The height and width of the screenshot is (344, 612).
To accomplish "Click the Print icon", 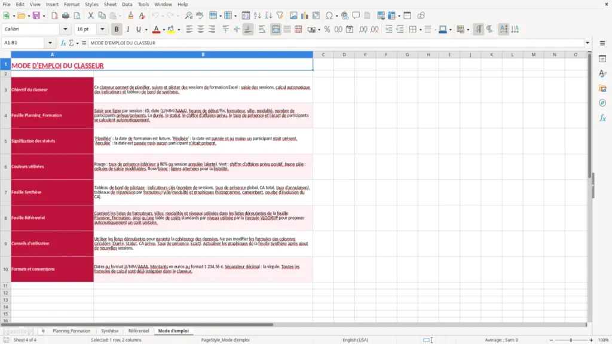I will (66, 16).
